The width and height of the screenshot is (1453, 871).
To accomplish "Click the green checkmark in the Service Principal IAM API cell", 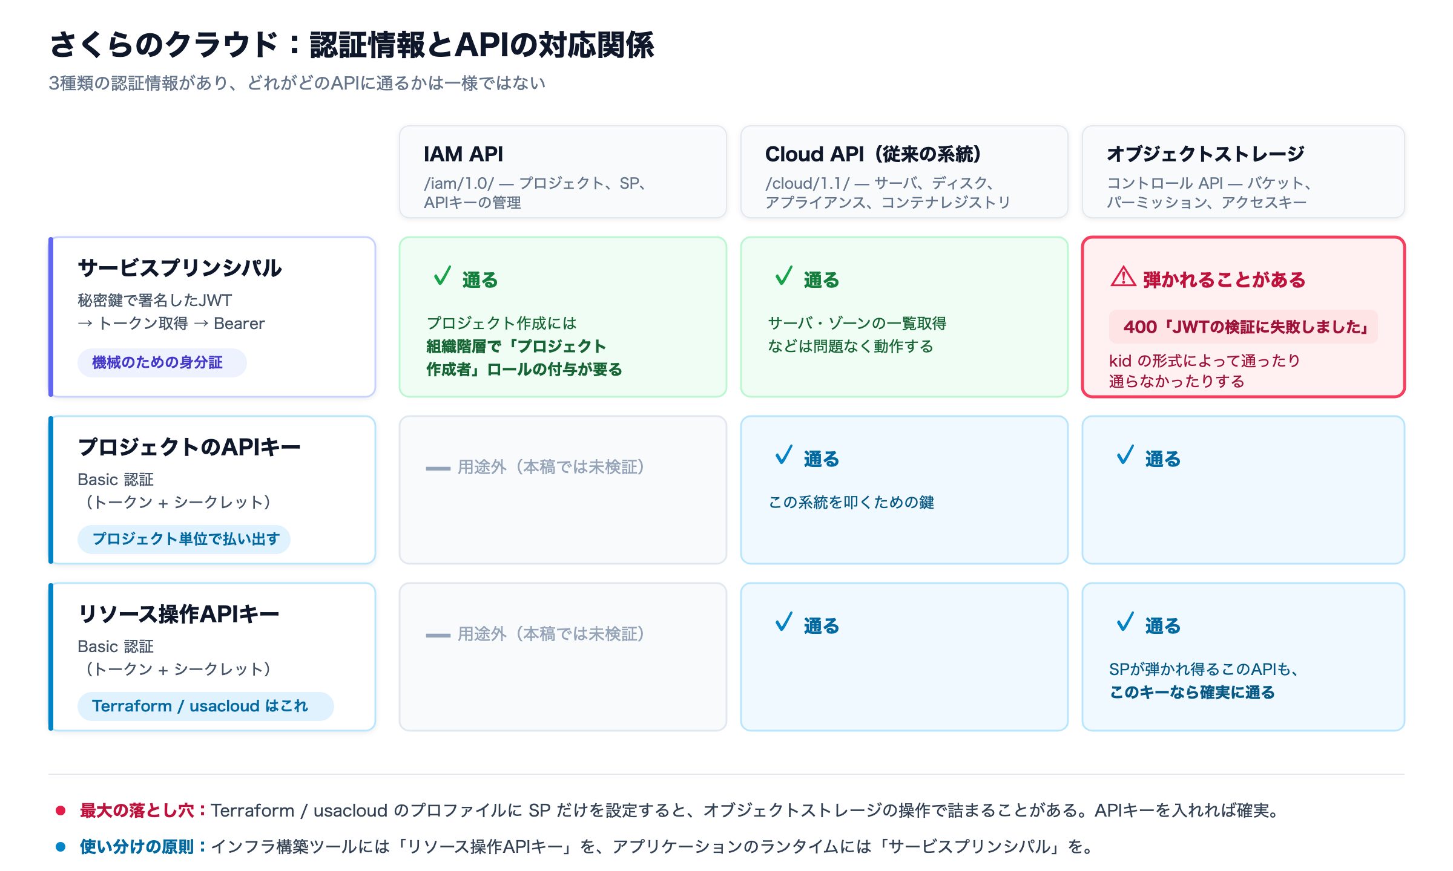I will point(442,276).
